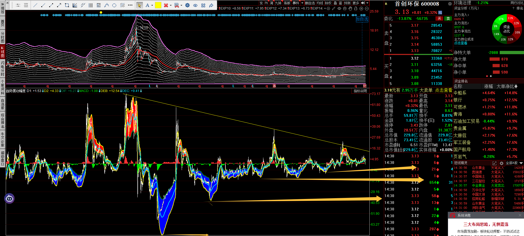Click the drawing toolbar settings gear
The height and width of the screenshot is (236, 524).
point(187,5)
